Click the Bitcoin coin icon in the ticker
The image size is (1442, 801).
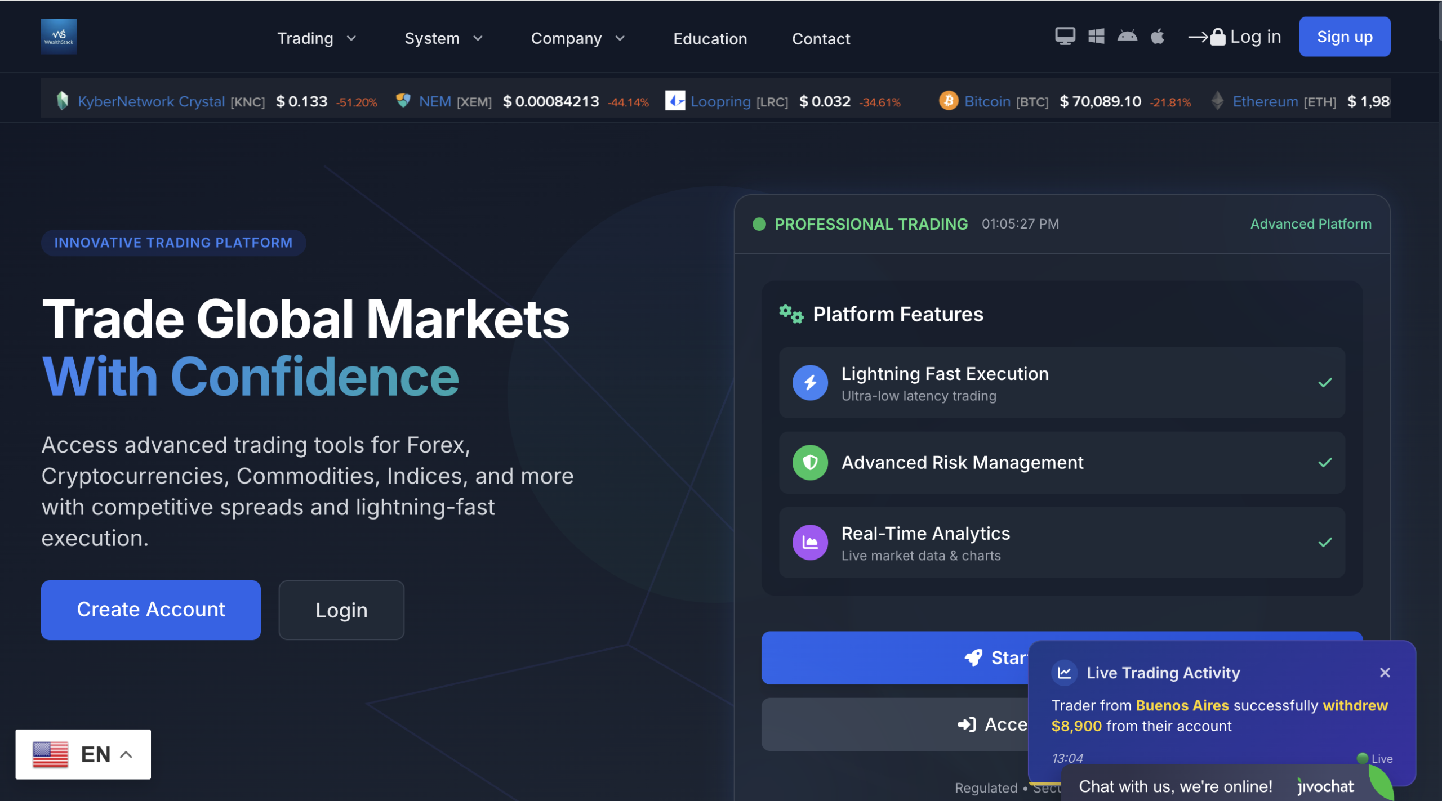949,101
